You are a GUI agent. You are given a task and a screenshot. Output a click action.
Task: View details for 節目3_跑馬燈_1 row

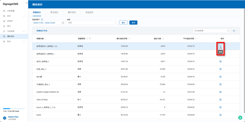(x=220, y=62)
